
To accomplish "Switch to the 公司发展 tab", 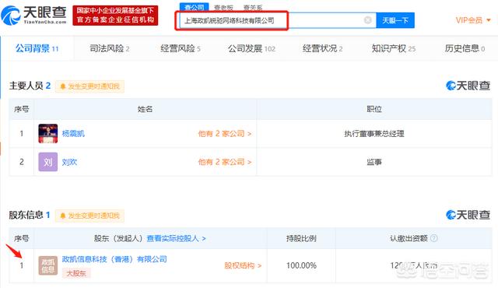I will 251,48.
